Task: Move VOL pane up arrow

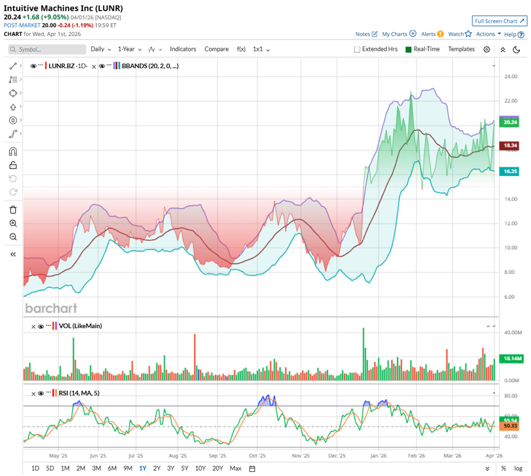Action: pos(488,326)
